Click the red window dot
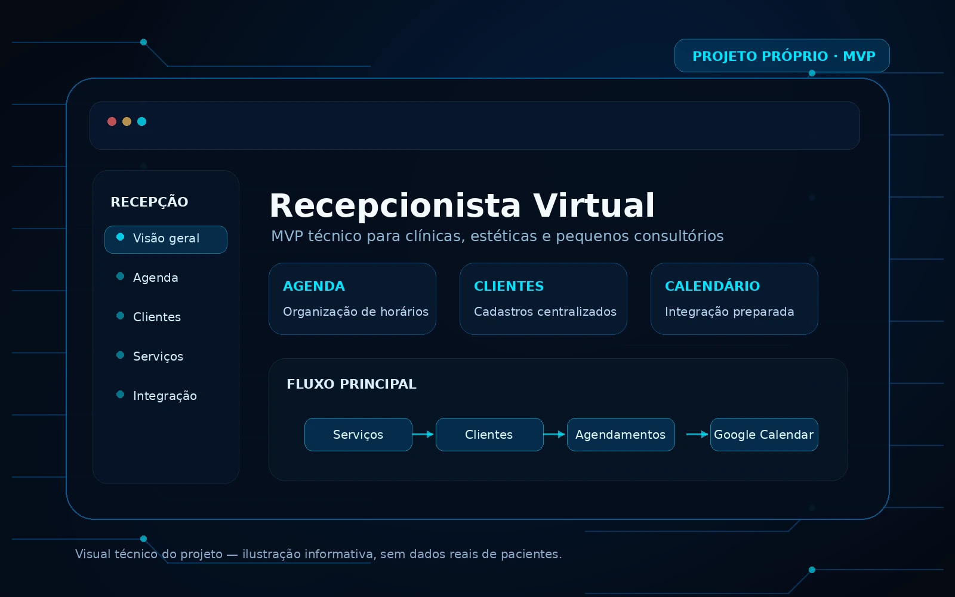Screen dimensions: 955x597 point(112,121)
